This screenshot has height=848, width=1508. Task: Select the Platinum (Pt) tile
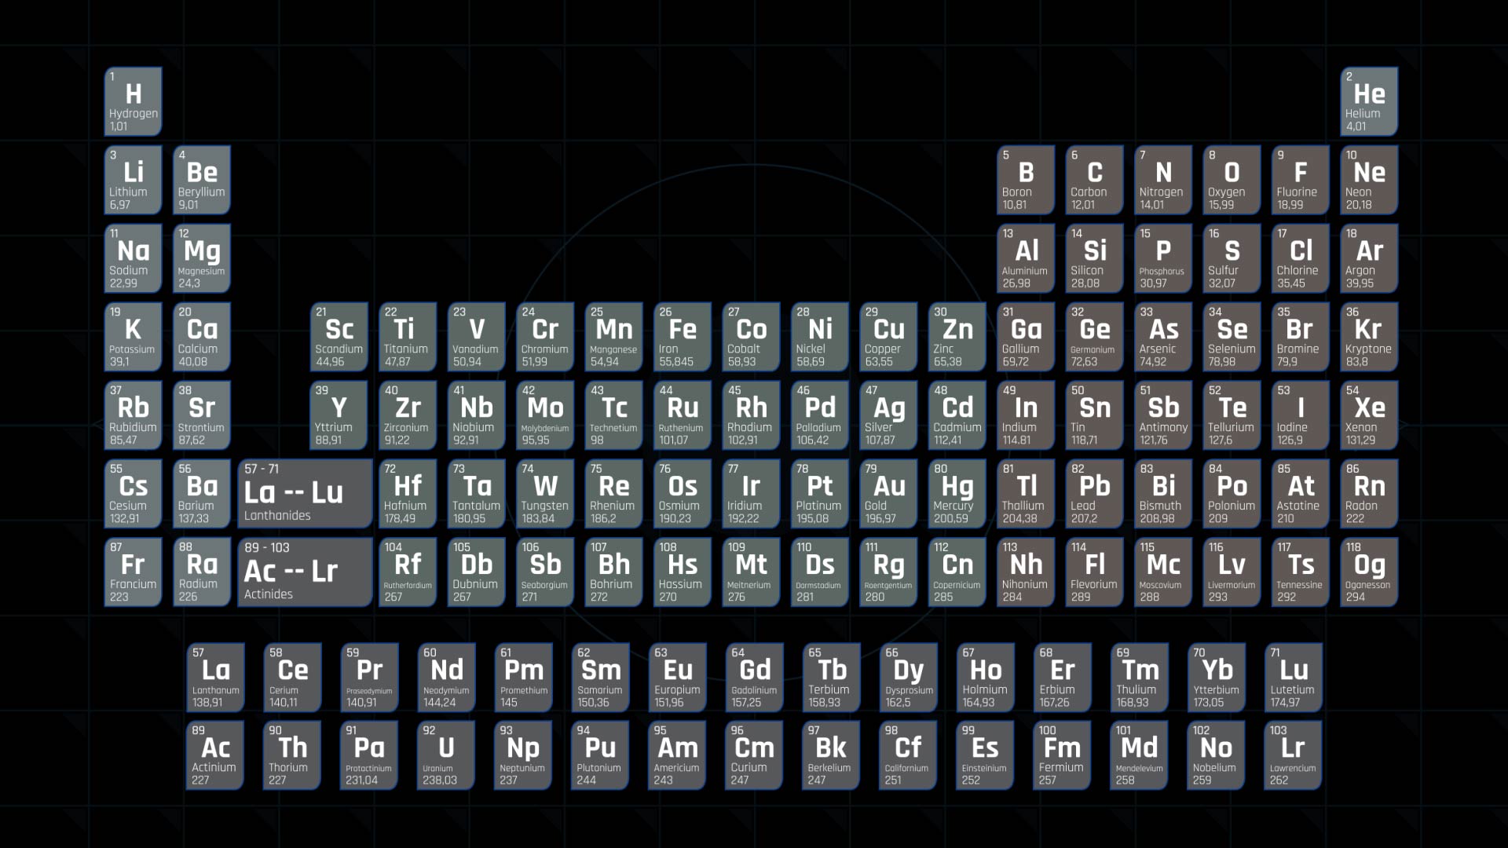(820, 494)
